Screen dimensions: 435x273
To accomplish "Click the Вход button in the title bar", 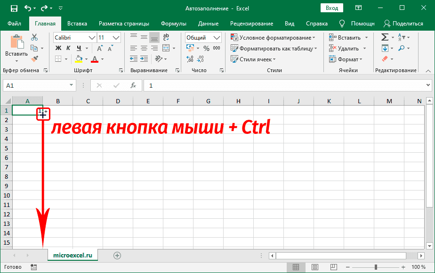I will [x=332, y=8].
